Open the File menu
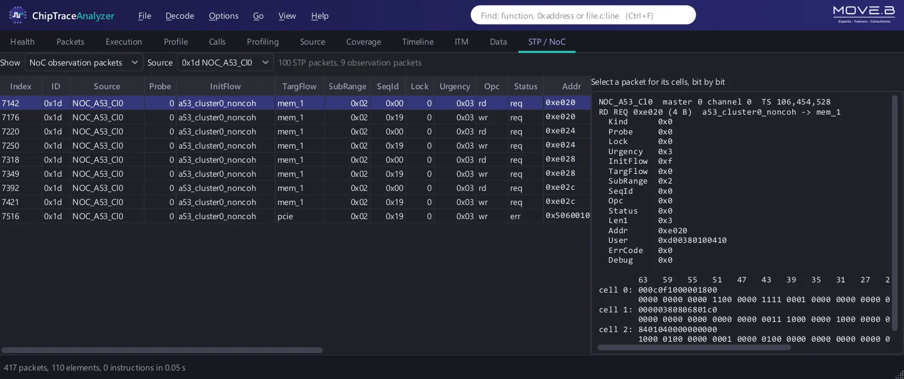The image size is (904, 379). click(x=145, y=16)
